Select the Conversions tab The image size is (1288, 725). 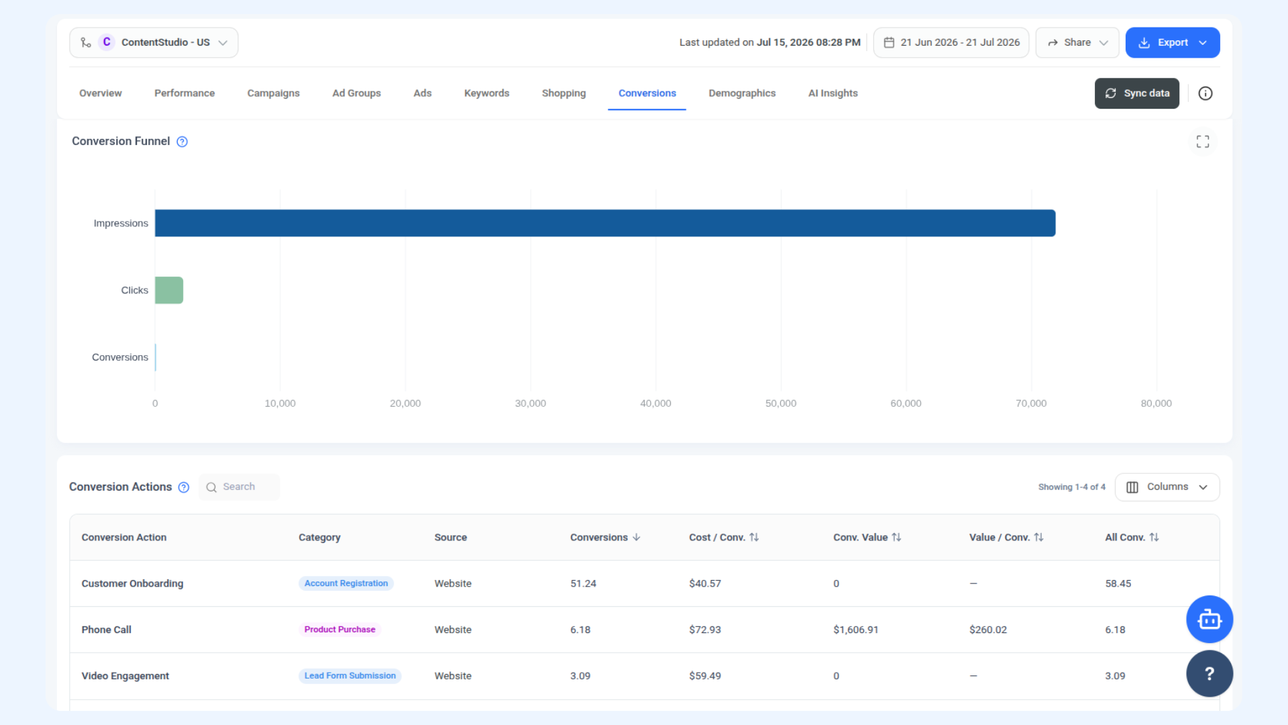[647, 93]
